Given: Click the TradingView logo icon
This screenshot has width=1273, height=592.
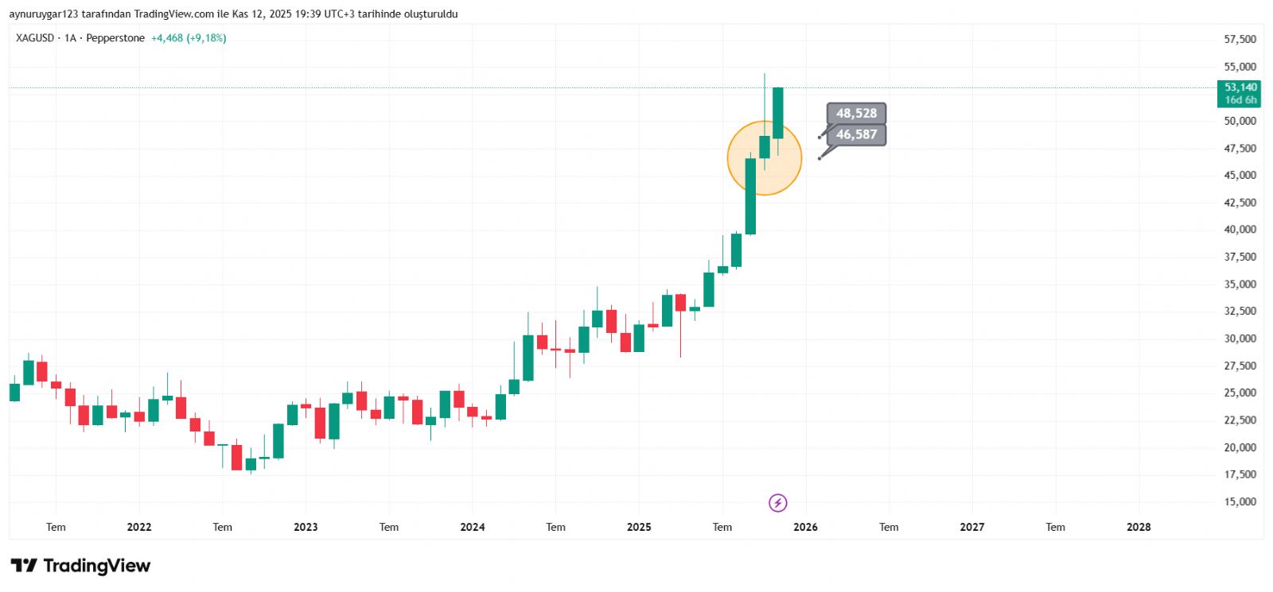Looking at the screenshot, I should coord(24,566).
